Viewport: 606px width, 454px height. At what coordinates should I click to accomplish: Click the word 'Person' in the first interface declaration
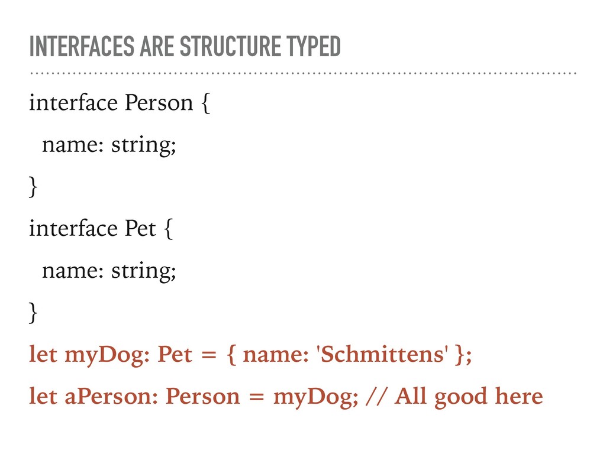(159, 103)
